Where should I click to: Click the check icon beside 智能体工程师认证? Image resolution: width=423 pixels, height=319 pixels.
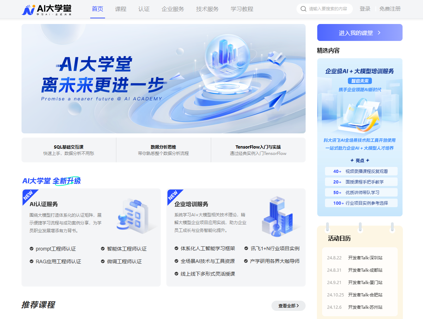103,249
